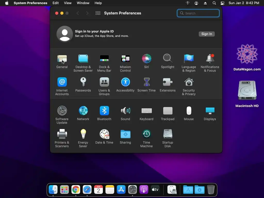Open Apple TV from the Dock
Viewport: 264px width, 198px height.
coord(155,189)
